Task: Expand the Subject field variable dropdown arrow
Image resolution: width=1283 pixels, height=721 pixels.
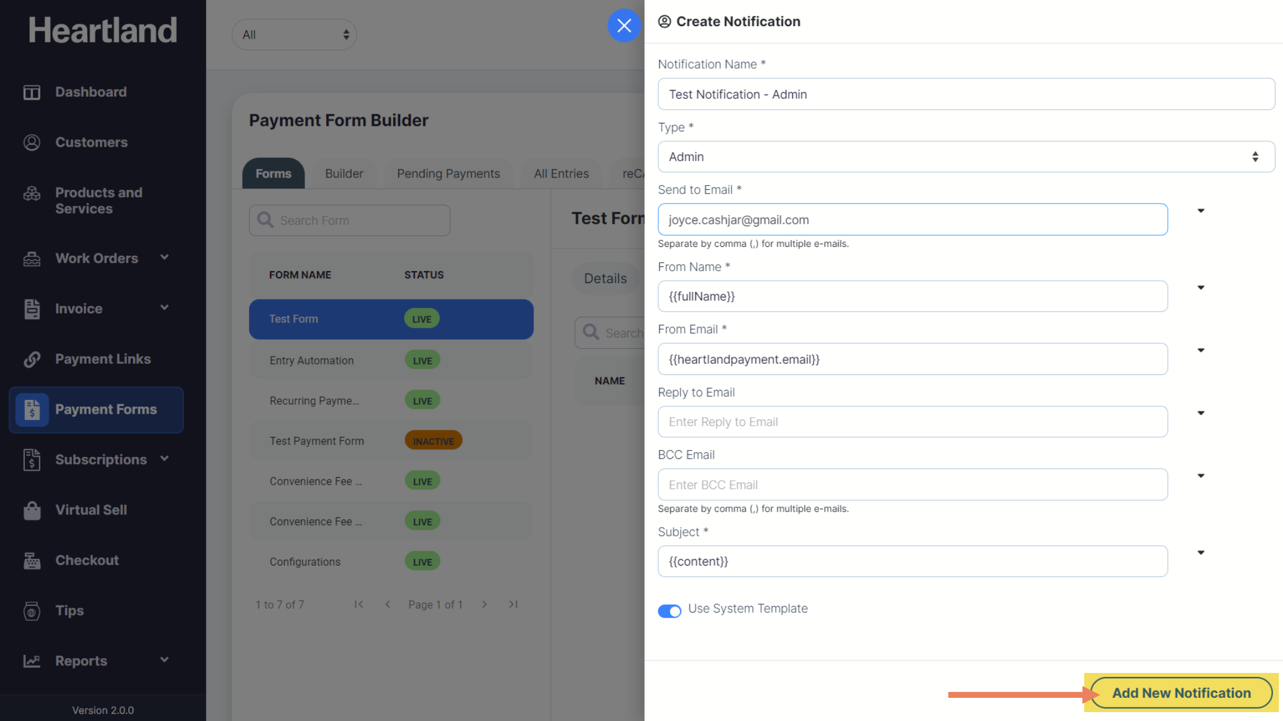Action: (x=1201, y=552)
